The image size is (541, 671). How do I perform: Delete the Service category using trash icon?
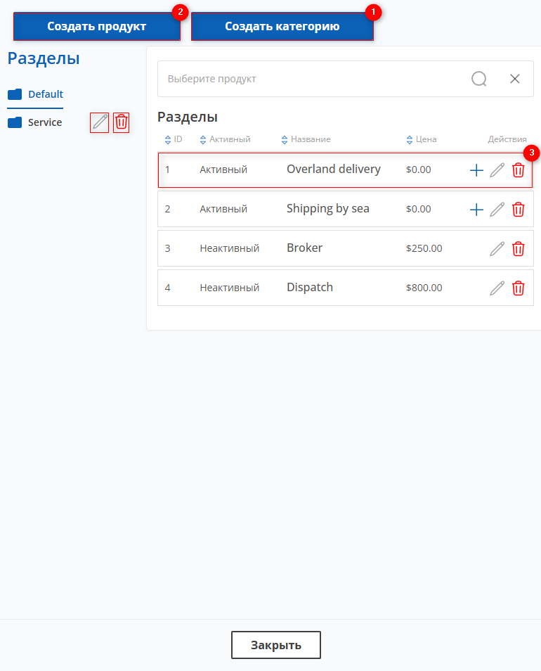click(x=122, y=122)
